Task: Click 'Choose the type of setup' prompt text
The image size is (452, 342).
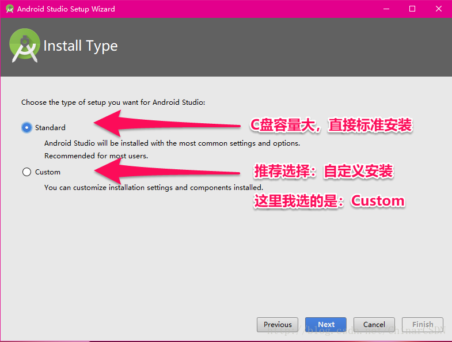Action: 113,102
